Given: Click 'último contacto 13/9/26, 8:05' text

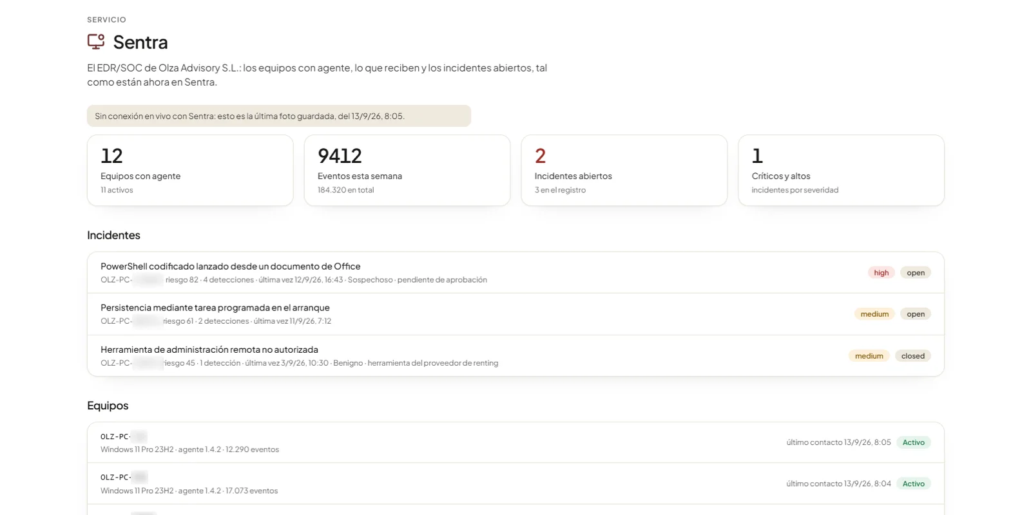Looking at the screenshot, I should (838, 443).
